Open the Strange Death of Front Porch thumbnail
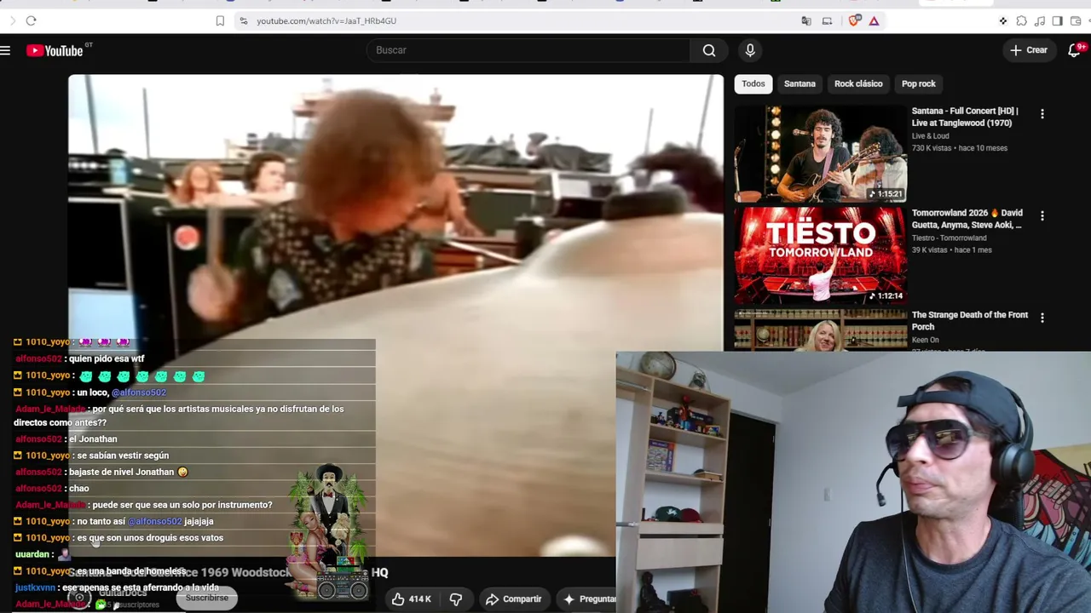Screen dimensions: 1091x613 (821, 330)
